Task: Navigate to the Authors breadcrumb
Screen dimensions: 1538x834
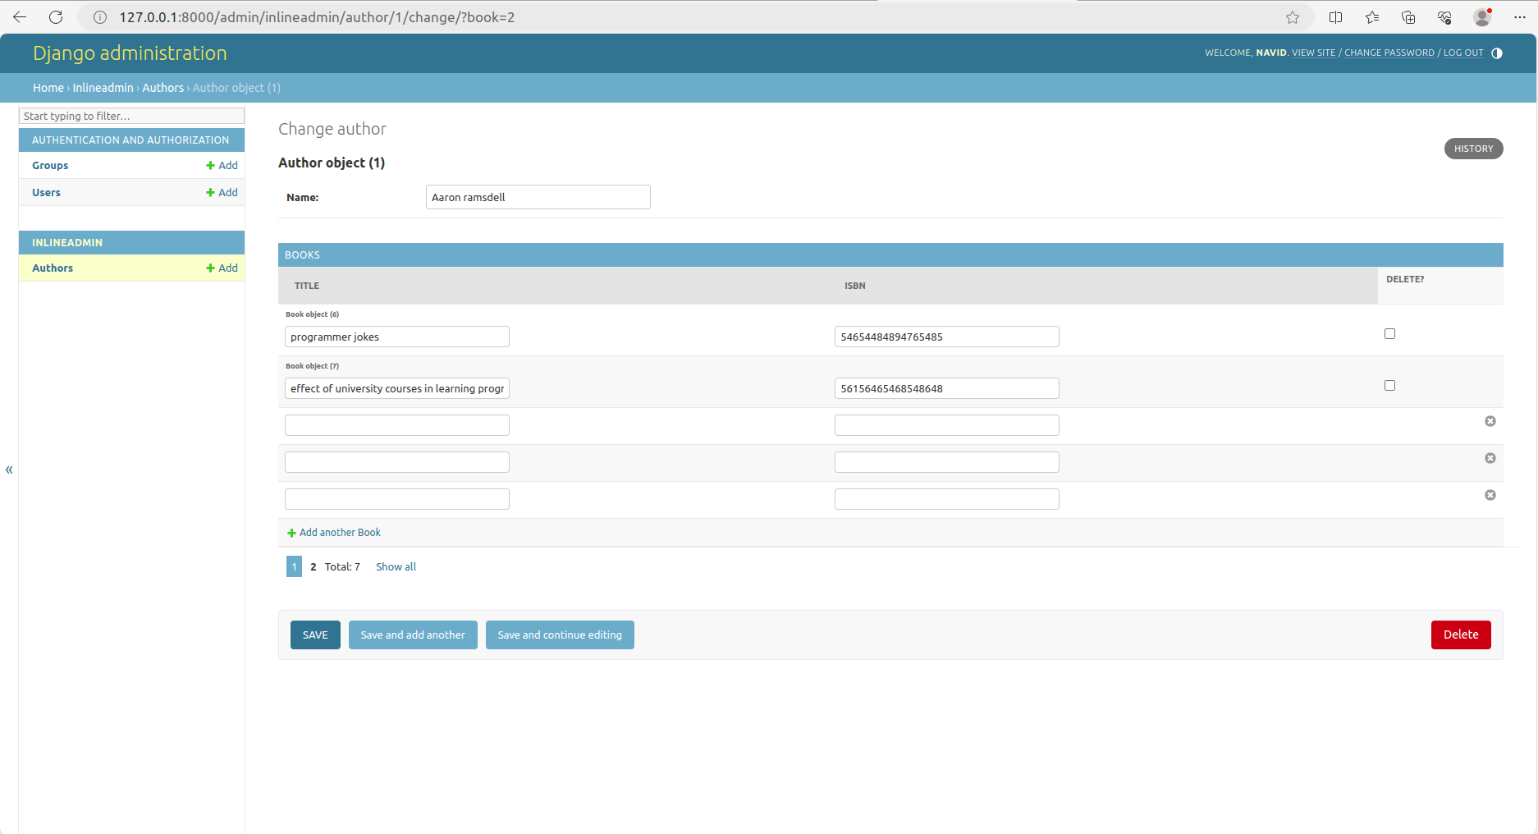Action: click(x=162, y=88)
